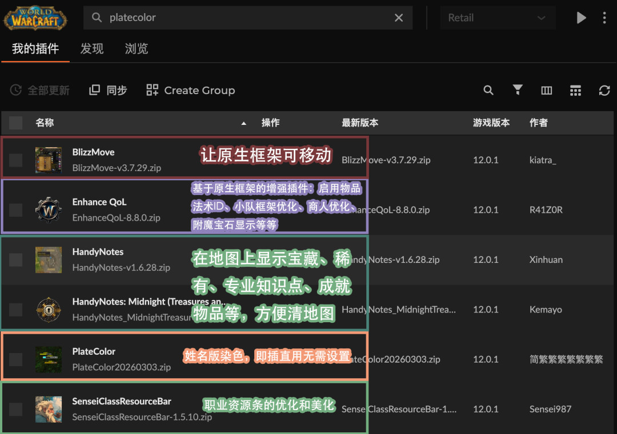Switch to the 发现 tab
This screenshot has height=434, width=617.
pyautogui.click(x=91, y=48)
